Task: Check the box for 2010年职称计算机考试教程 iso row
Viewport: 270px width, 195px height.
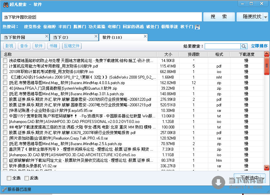Action: [x=5, y=71]
